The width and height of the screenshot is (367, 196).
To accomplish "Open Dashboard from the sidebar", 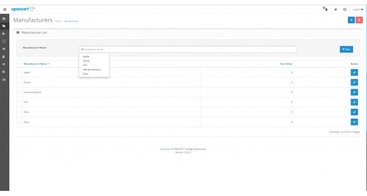I will tap(4, 19).
